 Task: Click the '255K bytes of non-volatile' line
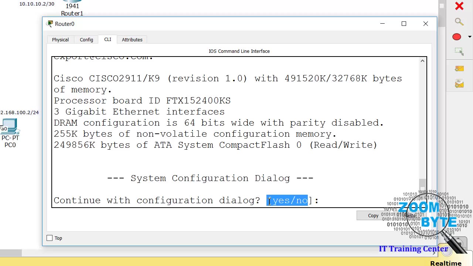coord(195,134)
